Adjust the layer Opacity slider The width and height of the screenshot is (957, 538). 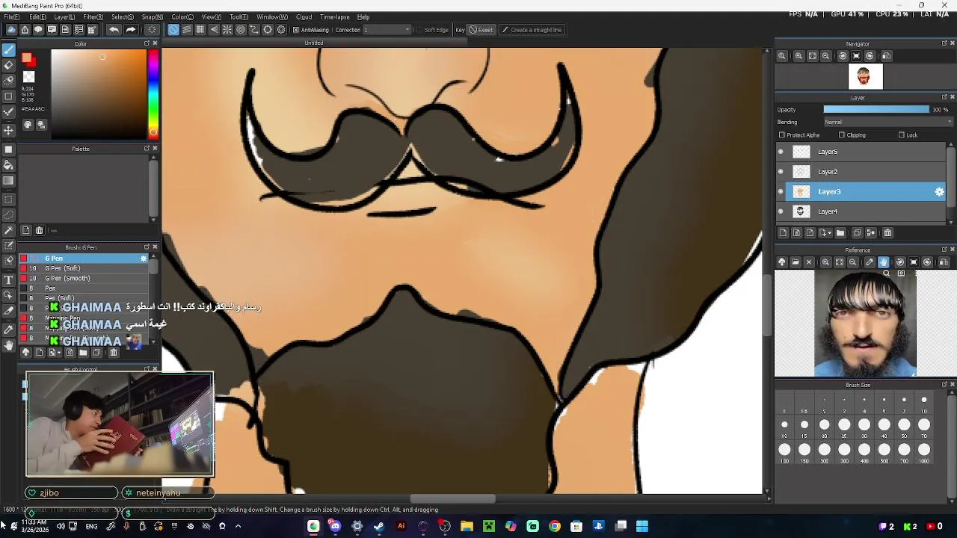(x=876, y=110)
